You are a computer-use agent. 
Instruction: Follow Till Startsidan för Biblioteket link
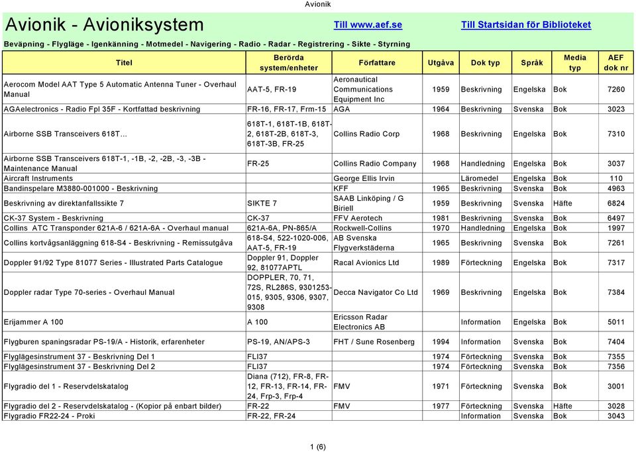(x=526, y=25)
